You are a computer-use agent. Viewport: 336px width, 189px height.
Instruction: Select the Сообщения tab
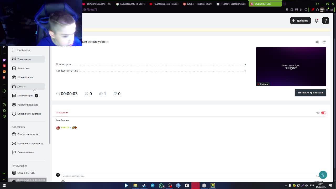click(62, 113)
